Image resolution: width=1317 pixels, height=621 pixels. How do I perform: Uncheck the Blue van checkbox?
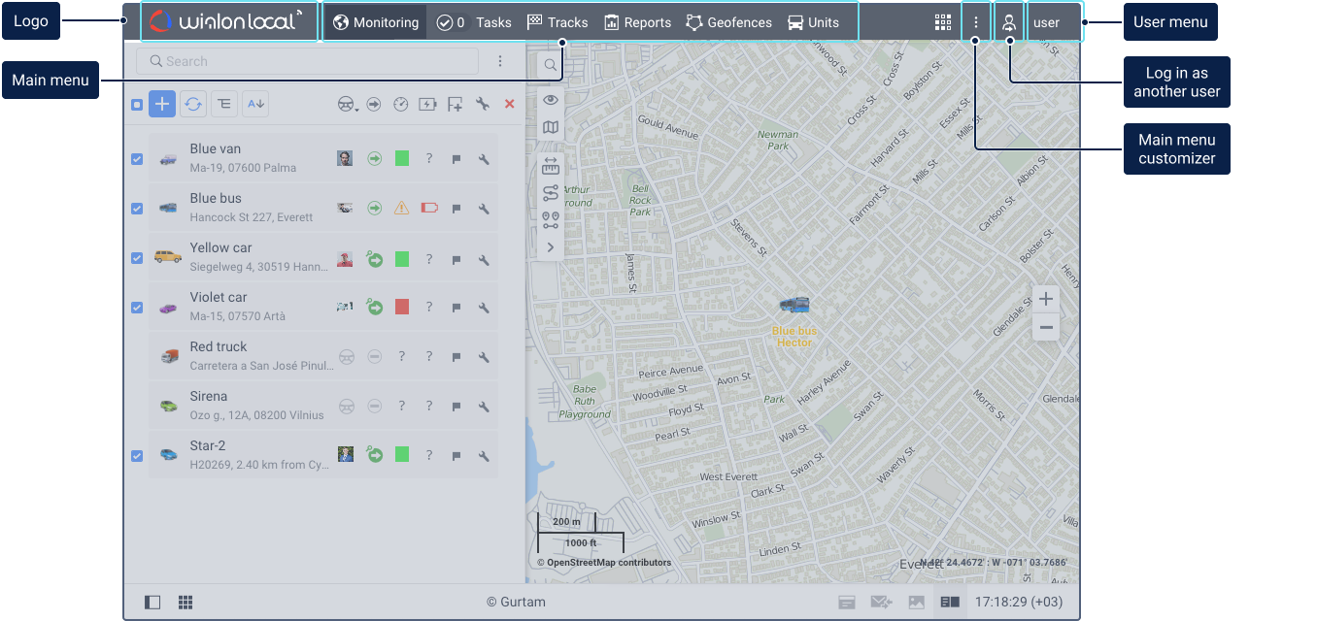(x=137, y=159)
